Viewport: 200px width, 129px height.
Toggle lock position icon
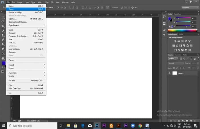click(x=180, y=68)
